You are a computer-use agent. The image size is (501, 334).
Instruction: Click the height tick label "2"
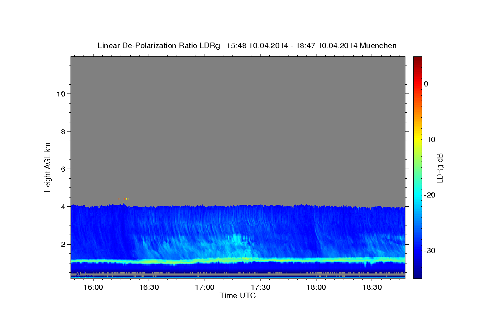(x=63, y=244)
